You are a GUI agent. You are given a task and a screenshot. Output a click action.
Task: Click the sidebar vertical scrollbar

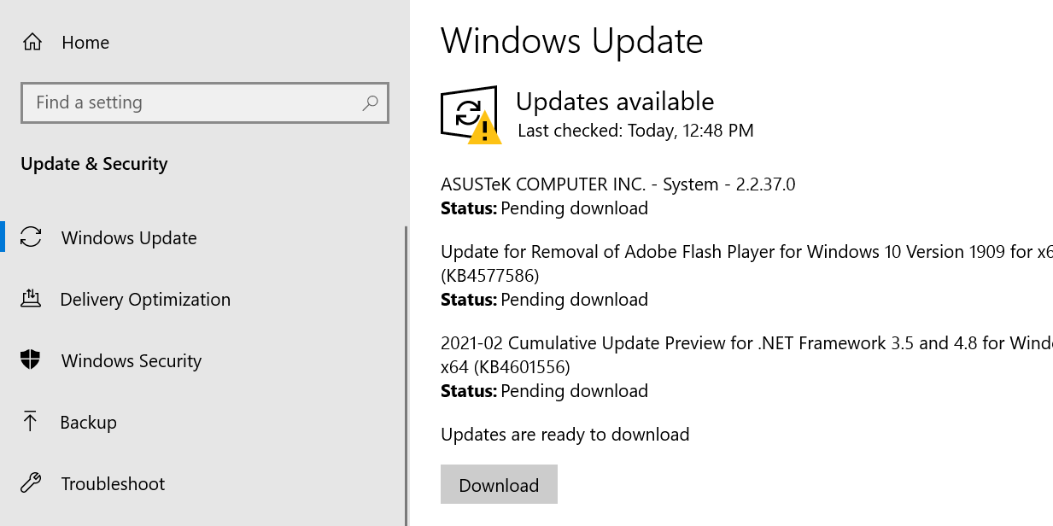click(406, 376)
